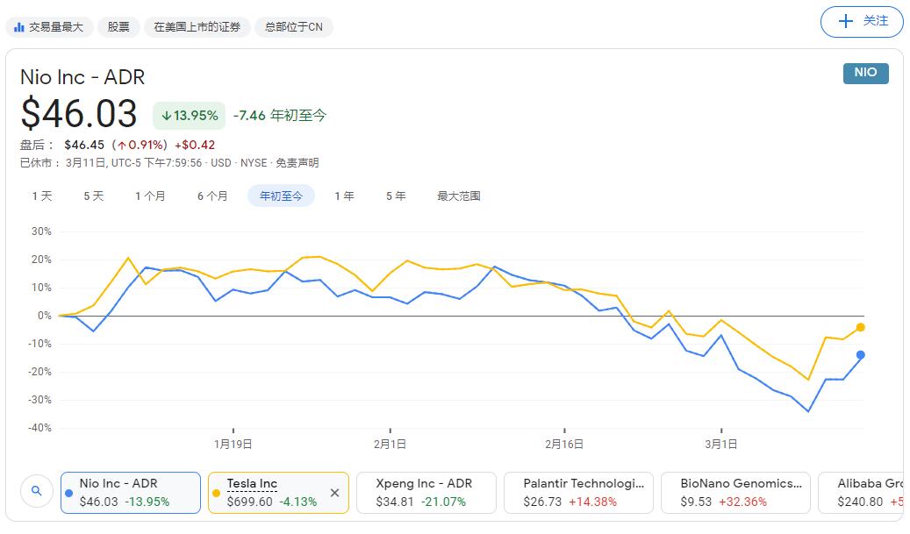
Task: Select the 6个月 time range tab
Action: [x=211, y=196]
